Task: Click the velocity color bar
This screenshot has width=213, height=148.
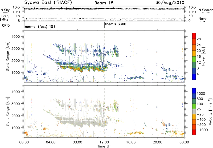Action: click(194, 111)
